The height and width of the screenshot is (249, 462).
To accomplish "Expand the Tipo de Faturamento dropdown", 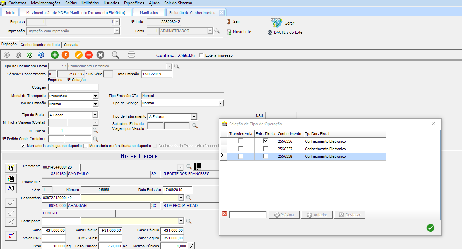I will 194,117.
